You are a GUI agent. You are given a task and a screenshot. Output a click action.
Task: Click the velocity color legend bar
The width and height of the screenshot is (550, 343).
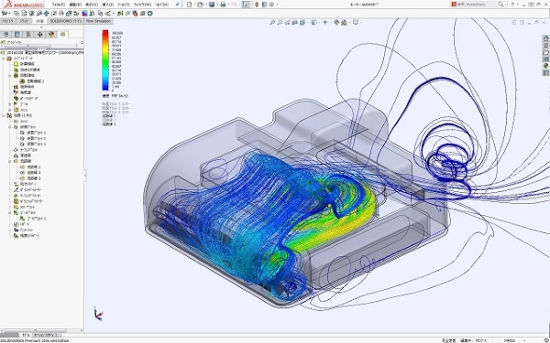coord(105,60)
